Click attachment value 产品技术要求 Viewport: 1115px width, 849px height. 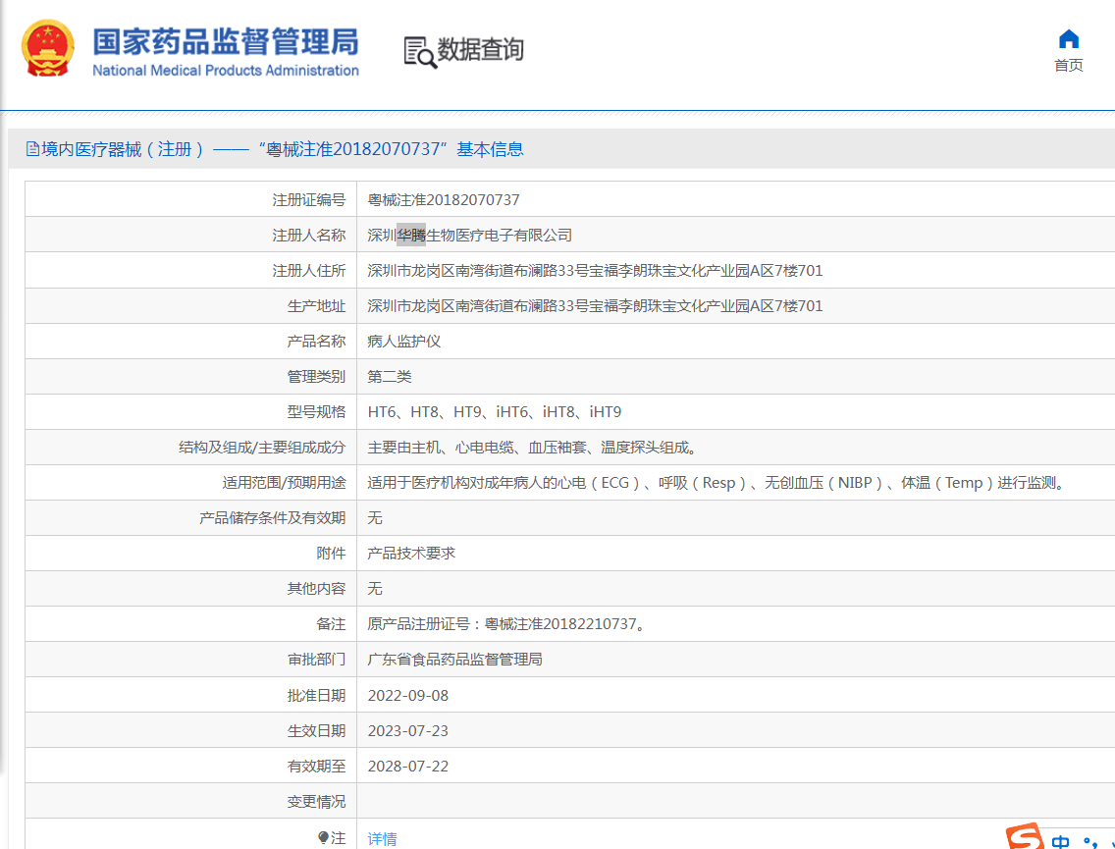click(x=411, y=554)
